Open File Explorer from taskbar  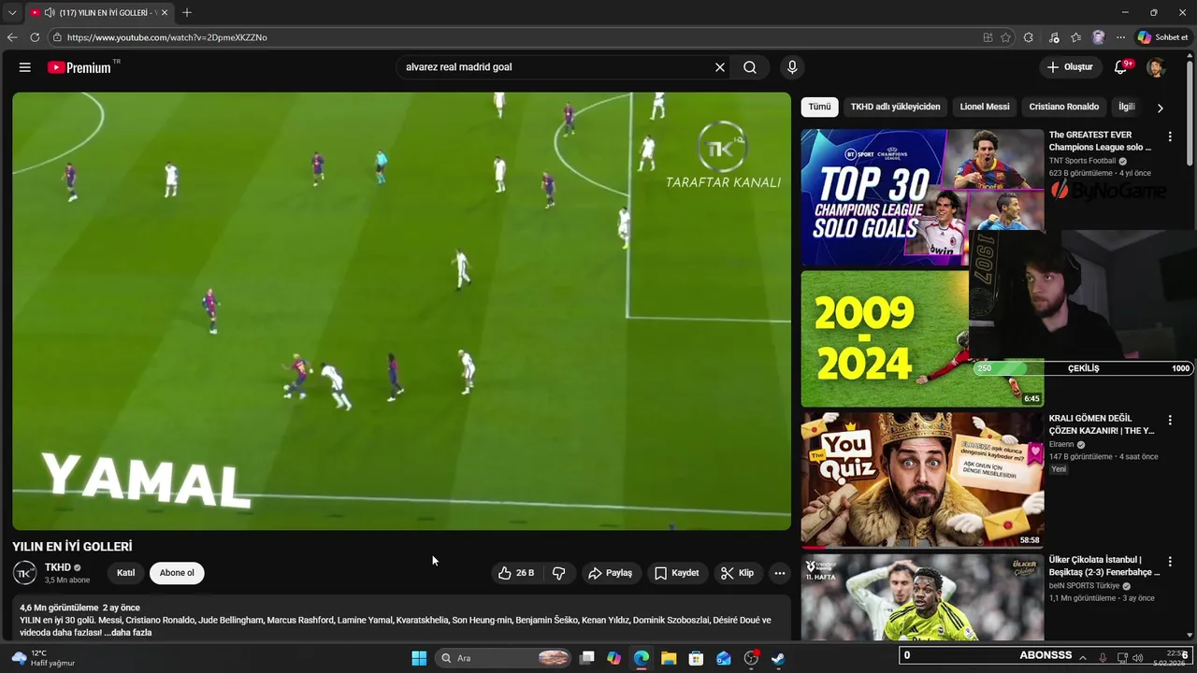(669, 658)
